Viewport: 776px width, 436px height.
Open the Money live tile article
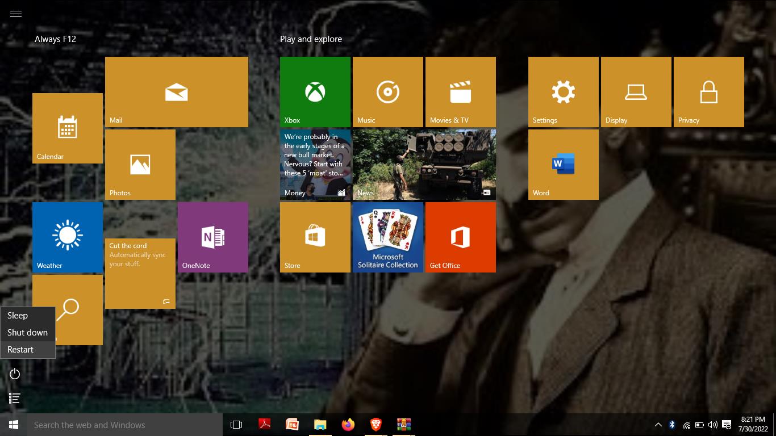pos(315,165)
